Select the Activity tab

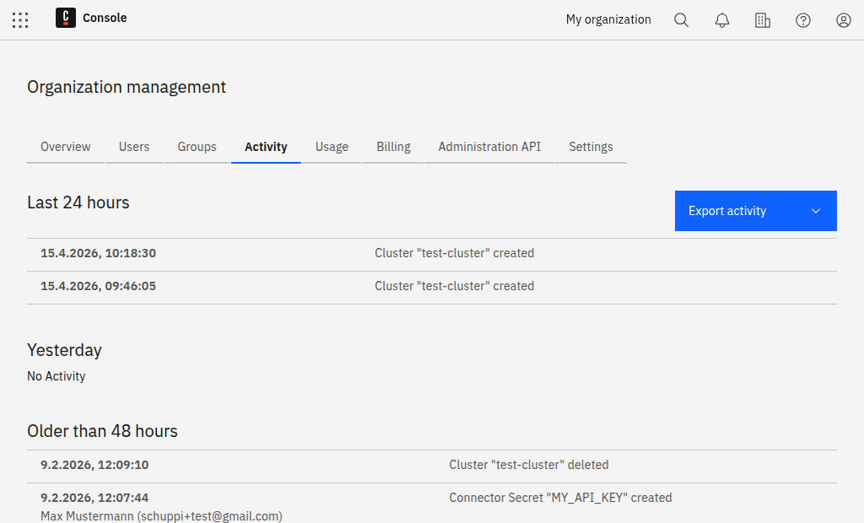pos(266,147)
